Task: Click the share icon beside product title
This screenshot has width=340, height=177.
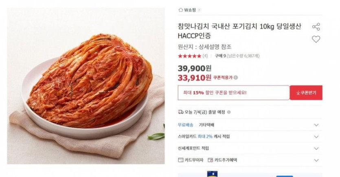Action: point(316,26)
